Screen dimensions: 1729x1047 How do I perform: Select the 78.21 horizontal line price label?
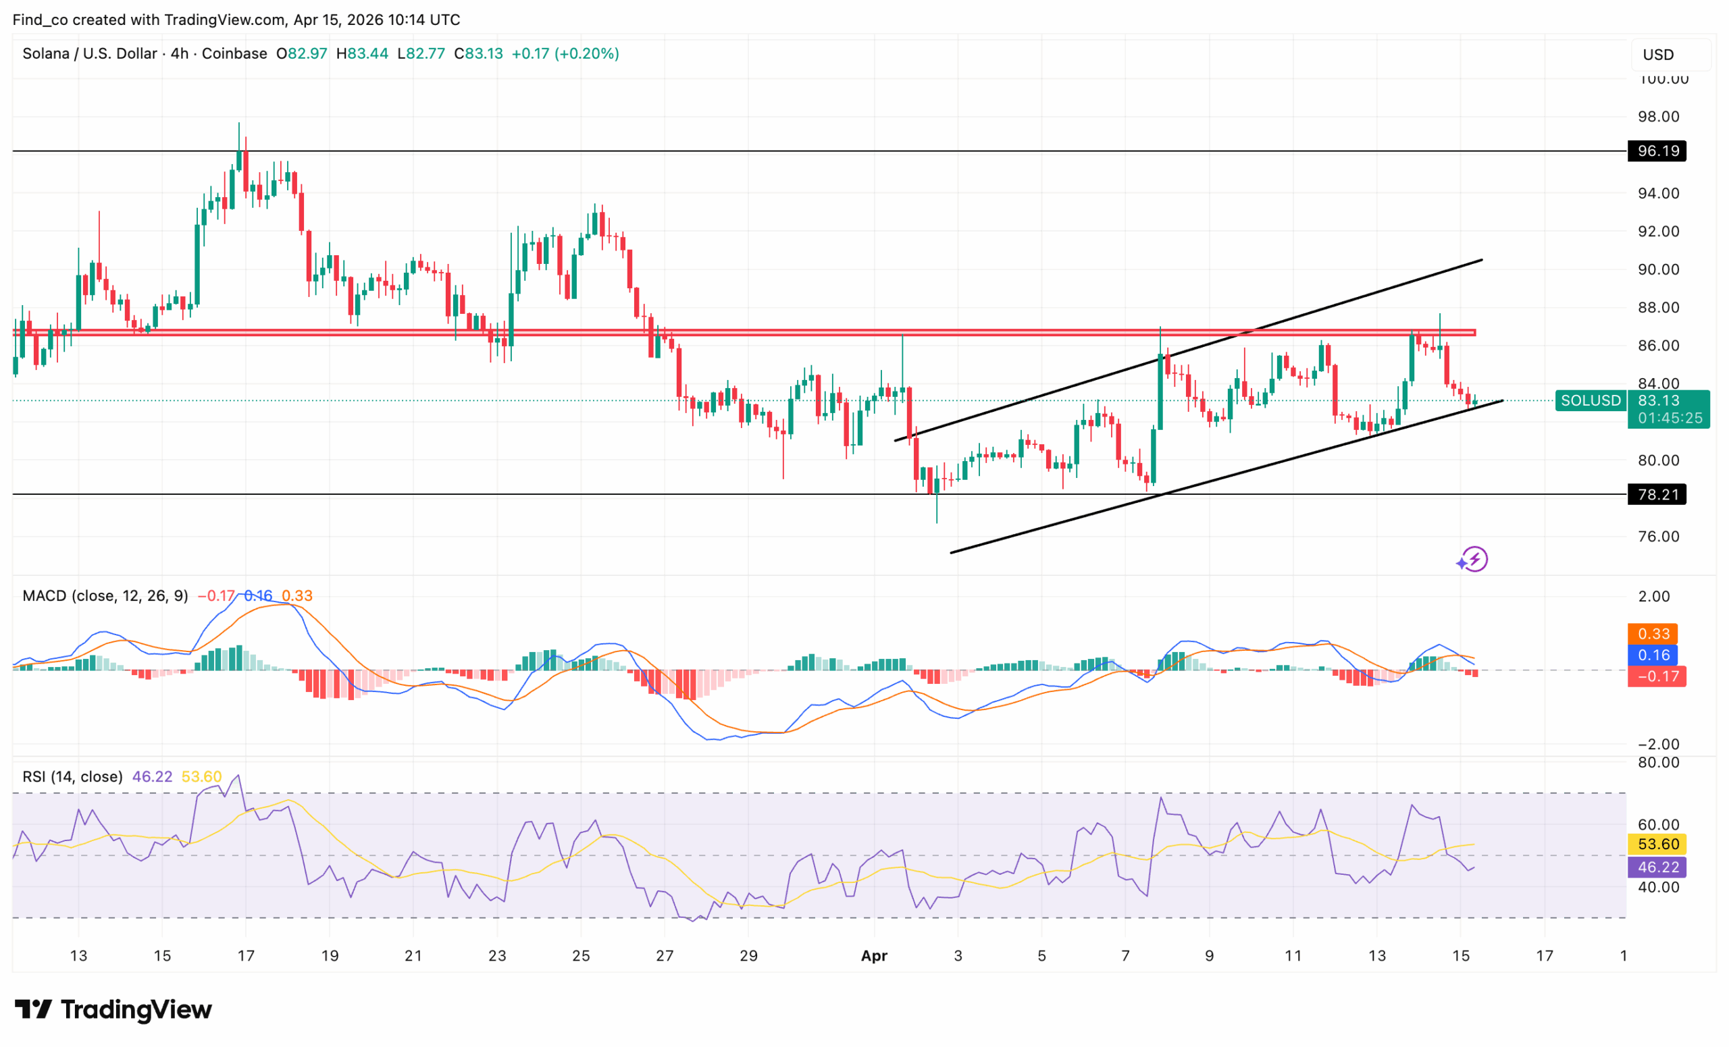click(x=1657, y=494)
